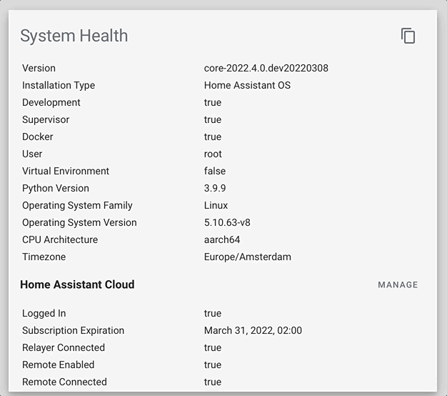Click the Remote Connected label
This screenshot has height=396, width=447.
[64, 382]
